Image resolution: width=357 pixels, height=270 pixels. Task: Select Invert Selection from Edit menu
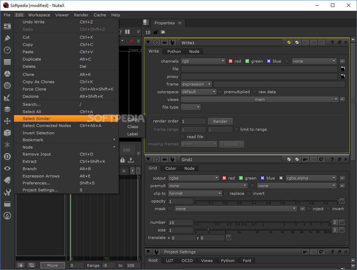pyautogui.click(x=66, y=133)
